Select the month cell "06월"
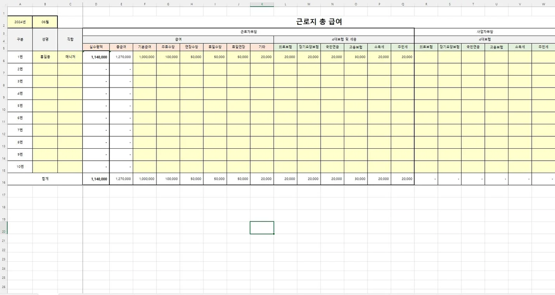Image resolution: width=555 pixels, height=295 pixels. pos(45,22)
